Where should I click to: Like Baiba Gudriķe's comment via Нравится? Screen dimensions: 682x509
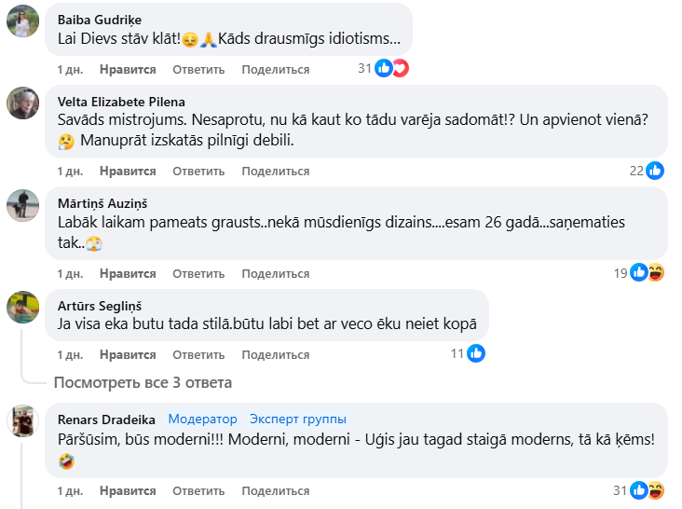click(128, 69)
